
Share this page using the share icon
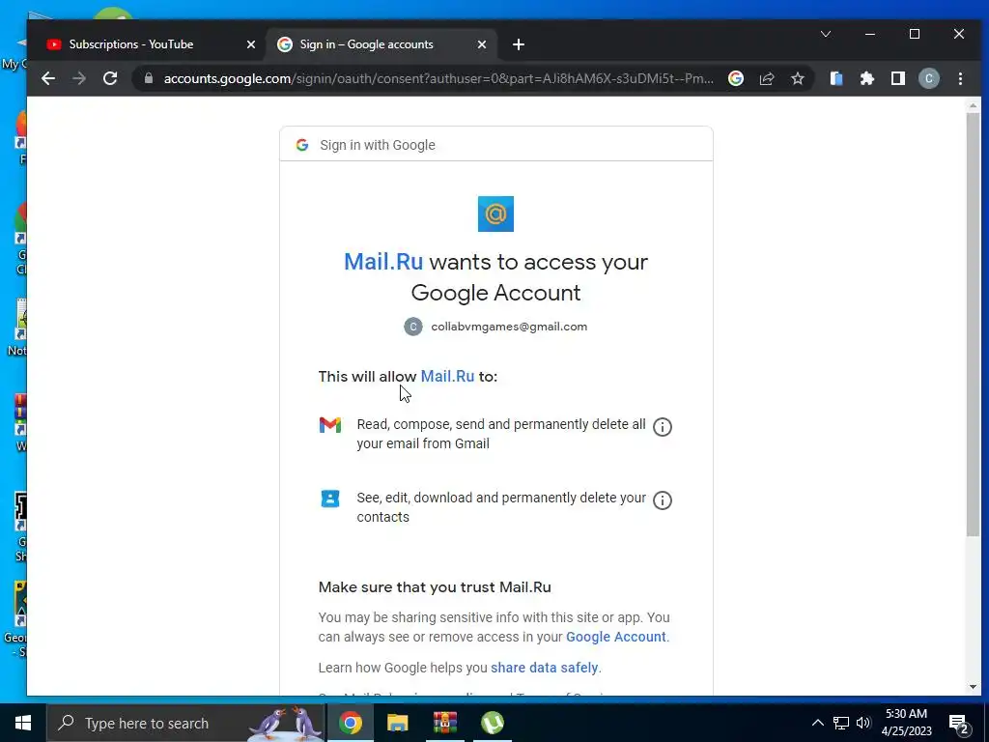pyautogui.click(x=766, y=78)
